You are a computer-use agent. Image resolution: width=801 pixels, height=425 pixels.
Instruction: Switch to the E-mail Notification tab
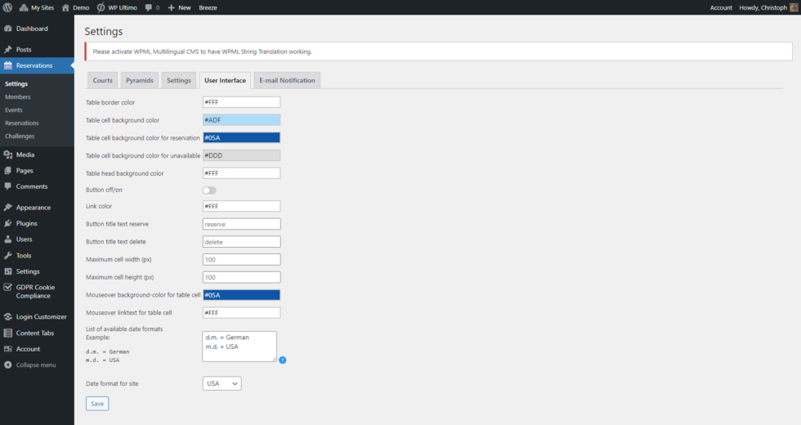point(286,80)
